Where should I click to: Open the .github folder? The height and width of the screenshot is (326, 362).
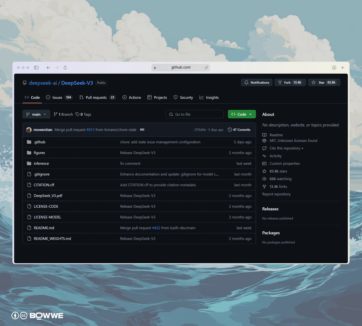(x=40, y=142)
